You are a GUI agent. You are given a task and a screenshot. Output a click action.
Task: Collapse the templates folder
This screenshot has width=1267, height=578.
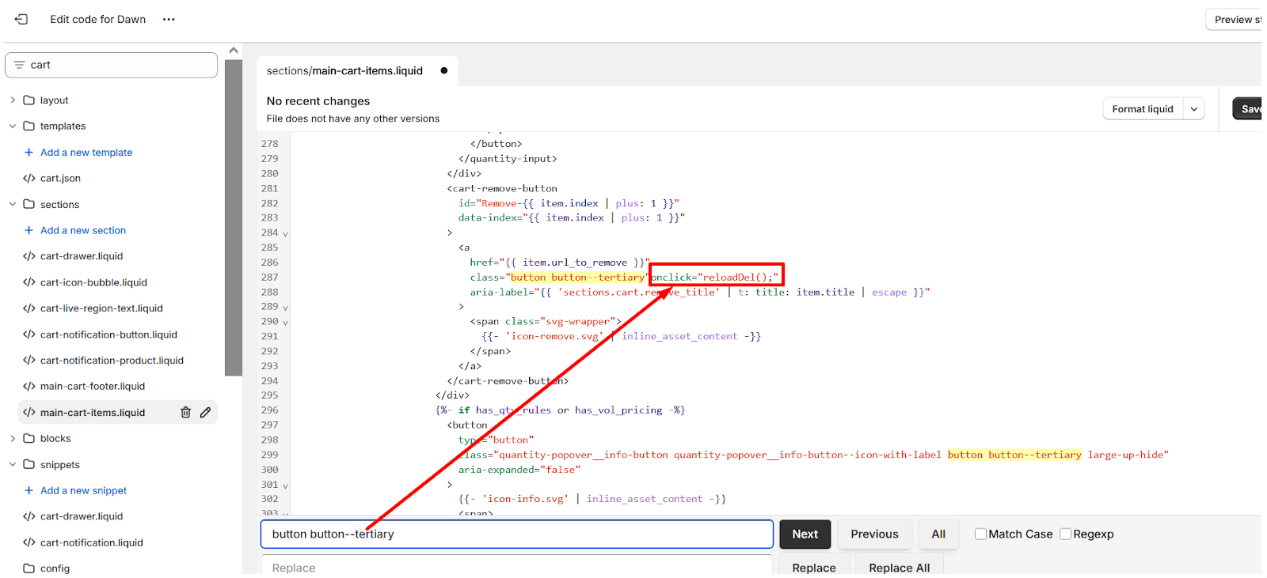[x=13, y=126]
